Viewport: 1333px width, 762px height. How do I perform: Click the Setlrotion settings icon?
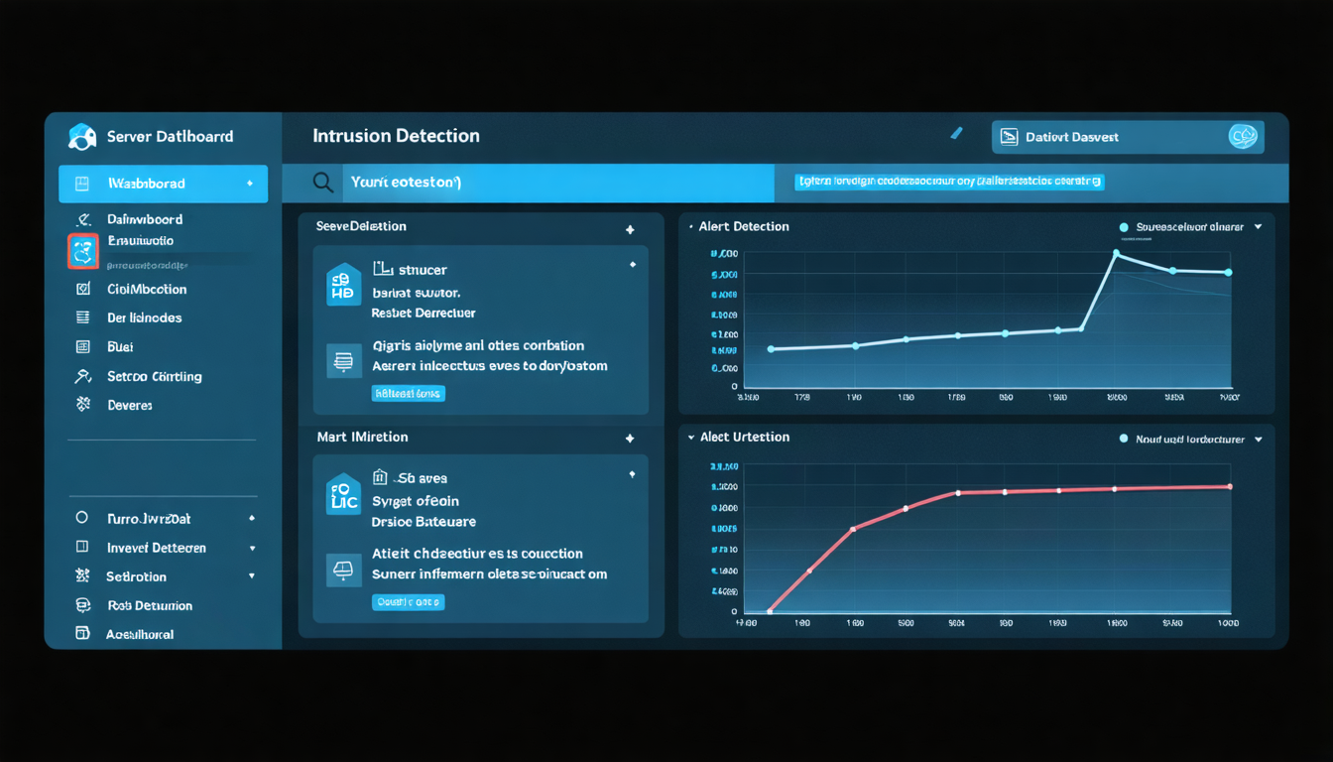pyautogui.click(x=83, y=575)
